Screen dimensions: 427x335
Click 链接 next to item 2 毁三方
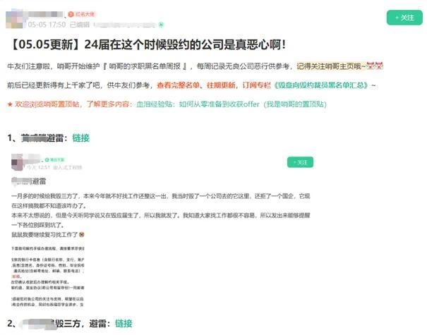click(123, 323)
